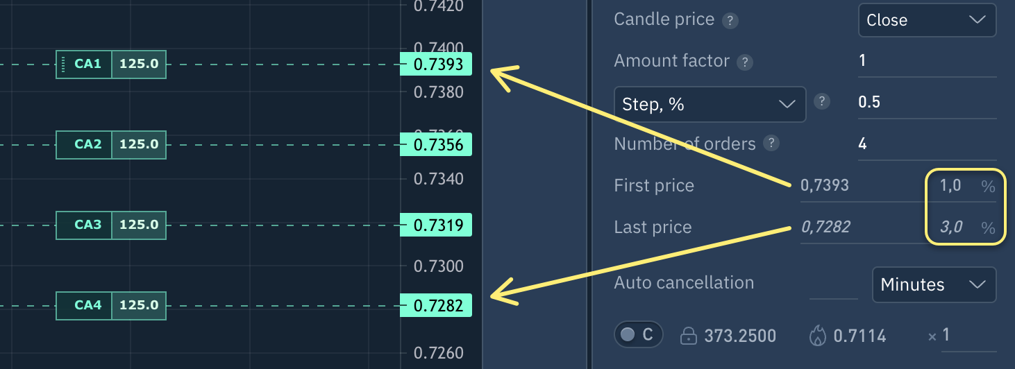This screenshot has width=1015, height=369.
Task: Click the question mark icon next to Step dropdown
Action: tap(822, 102)
